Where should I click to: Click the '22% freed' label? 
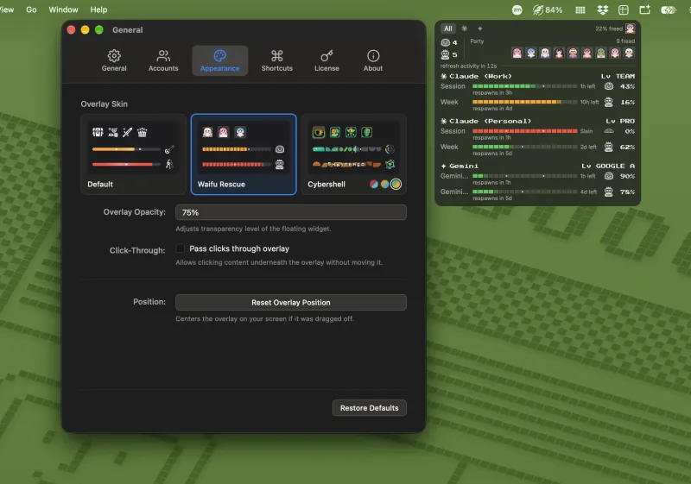click(x=609, y=28)
